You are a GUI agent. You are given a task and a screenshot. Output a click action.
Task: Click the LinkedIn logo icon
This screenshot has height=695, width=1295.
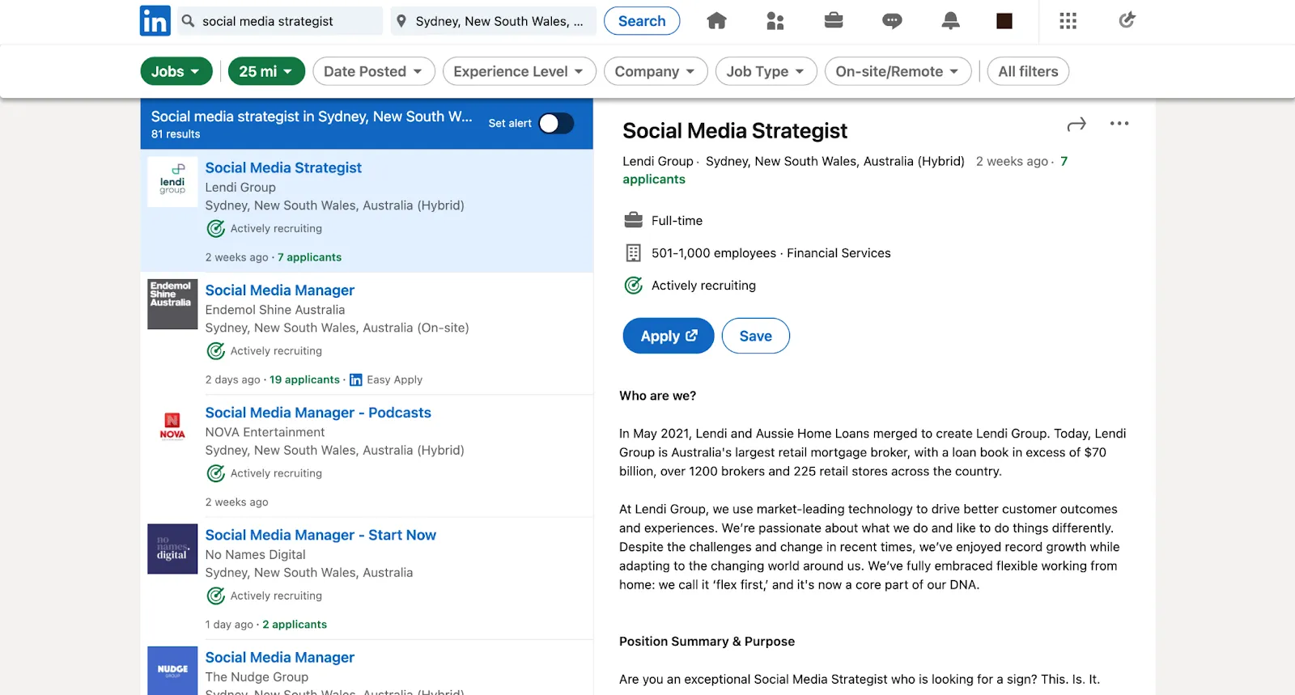pyautogui.click(x=155, y=21)
